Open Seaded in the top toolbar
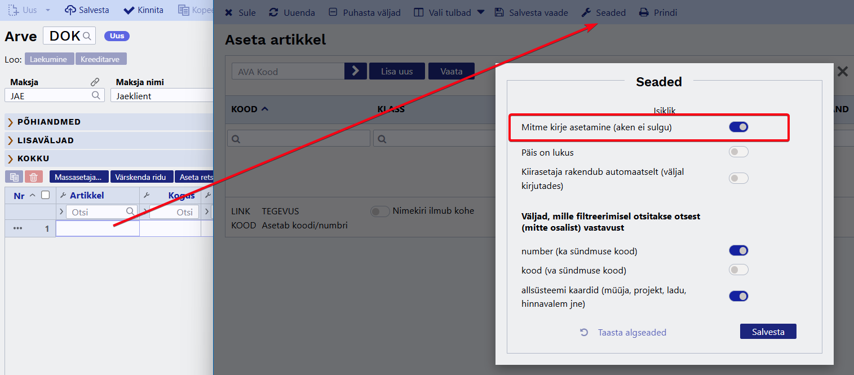Screen dimensions: 854x375 (x=604, y=12)
